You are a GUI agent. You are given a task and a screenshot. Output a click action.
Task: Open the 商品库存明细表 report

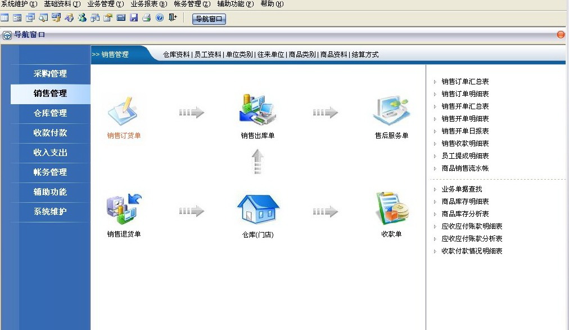coord(465,202)
